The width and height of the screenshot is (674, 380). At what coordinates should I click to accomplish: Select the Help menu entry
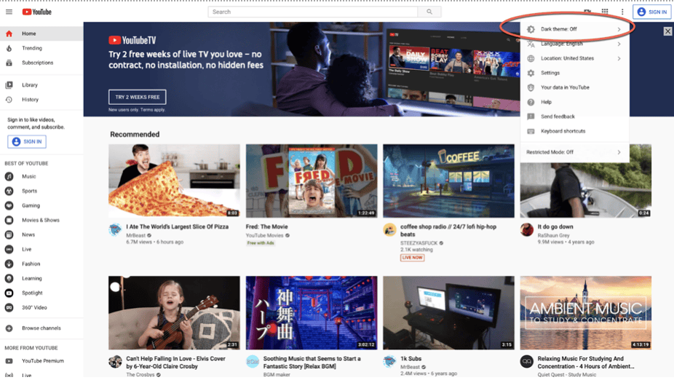pyautogui.click(x=575, y=103)
